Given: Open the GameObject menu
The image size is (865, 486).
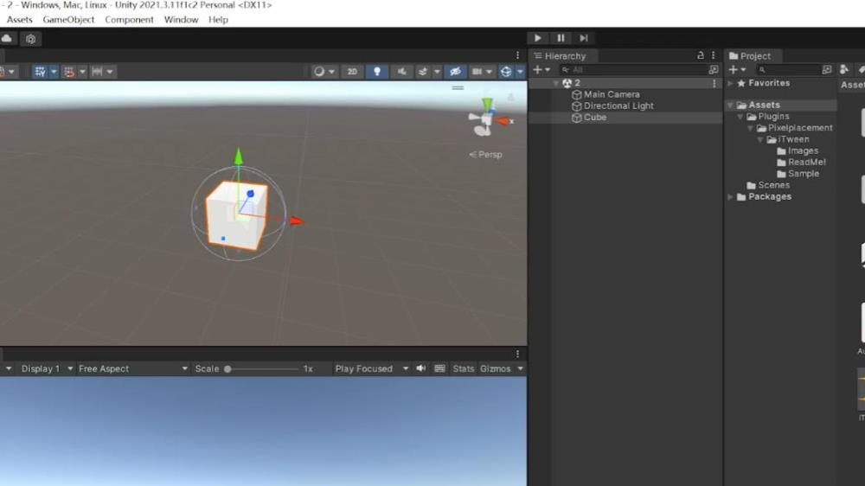Looking at the screenshot, I should [68, 19].
